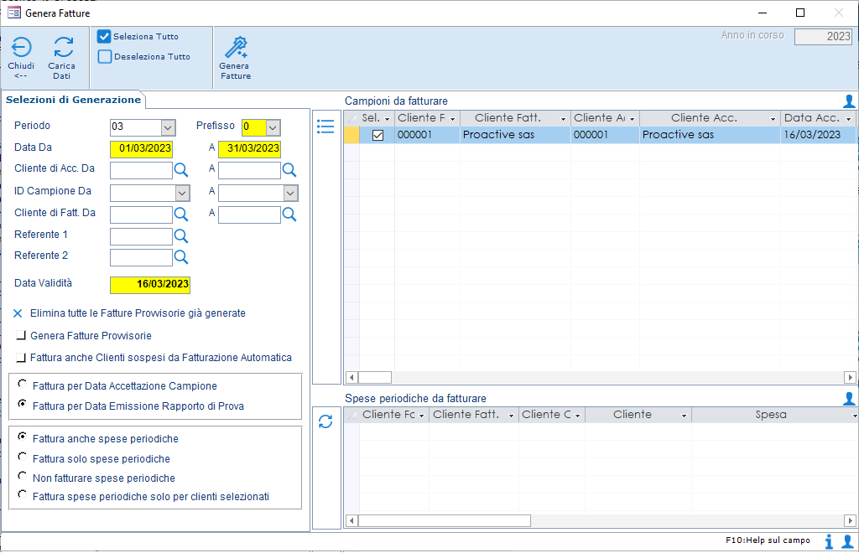Toggle the Seleziona Tutto checkbox

[104, 37]
